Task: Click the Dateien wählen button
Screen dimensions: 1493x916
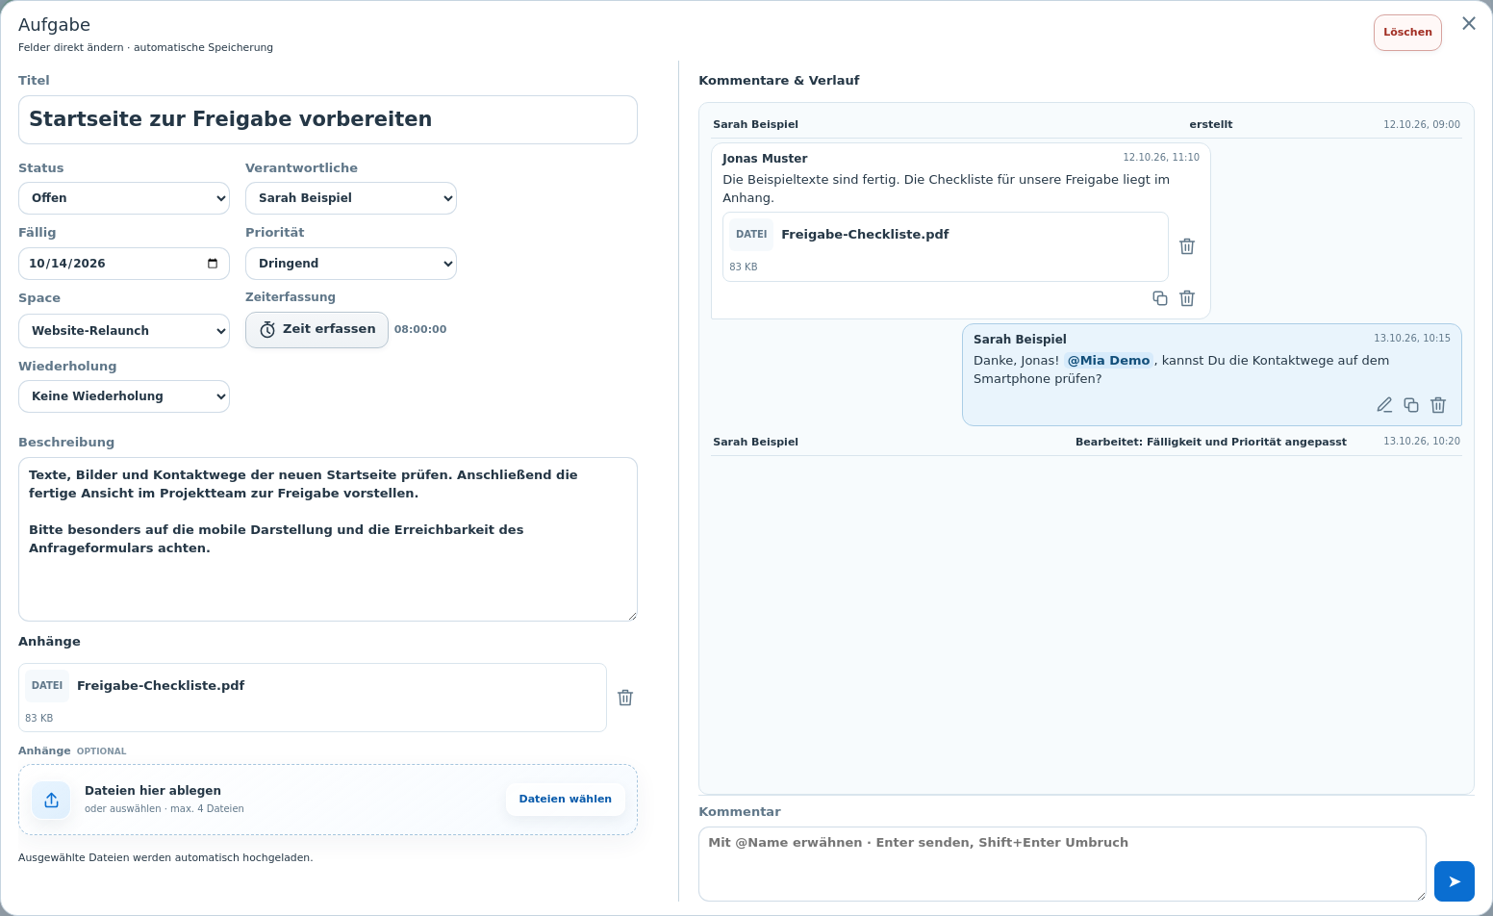Action: coord(566,799)
